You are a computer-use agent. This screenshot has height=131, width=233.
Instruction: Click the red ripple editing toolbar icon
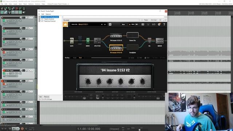[17, 8]
